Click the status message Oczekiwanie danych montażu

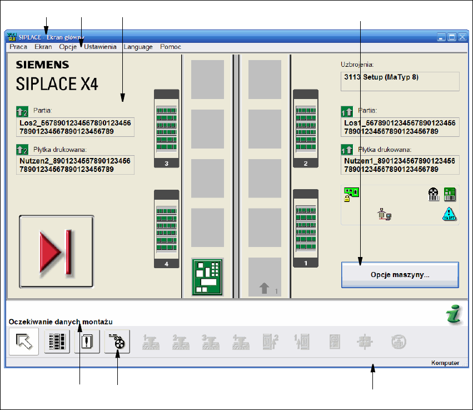coord(61,322)
